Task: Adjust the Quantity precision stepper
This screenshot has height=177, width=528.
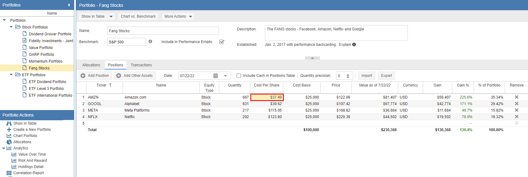Action: coord(348,76)
